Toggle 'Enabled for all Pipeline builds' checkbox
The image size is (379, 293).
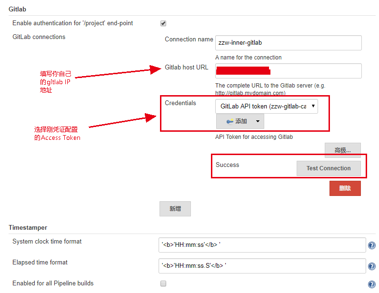pyautogui.click(x=163, y=283)
